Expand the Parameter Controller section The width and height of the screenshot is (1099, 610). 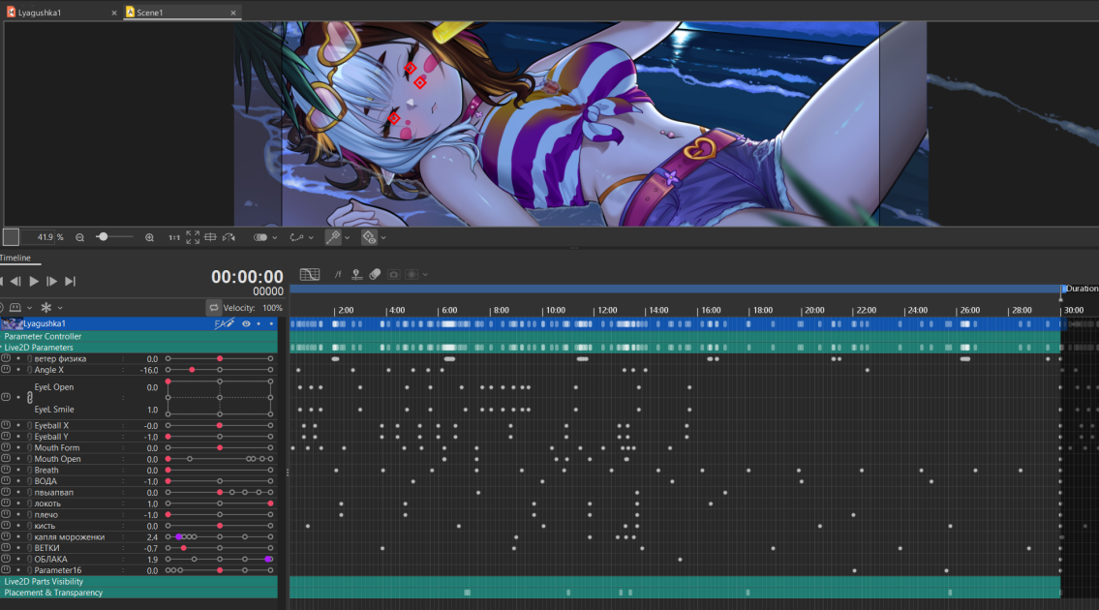tap(138, 337)
